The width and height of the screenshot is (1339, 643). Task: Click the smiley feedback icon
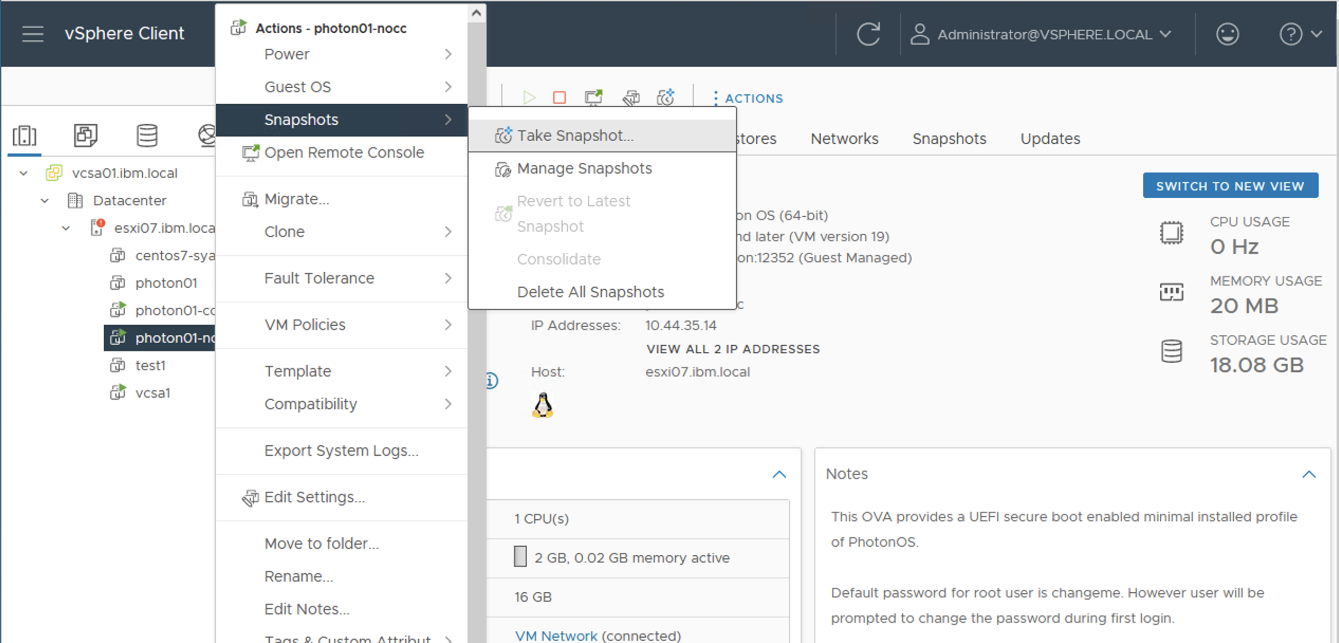pyautogui.click(x=1227, y=34)
